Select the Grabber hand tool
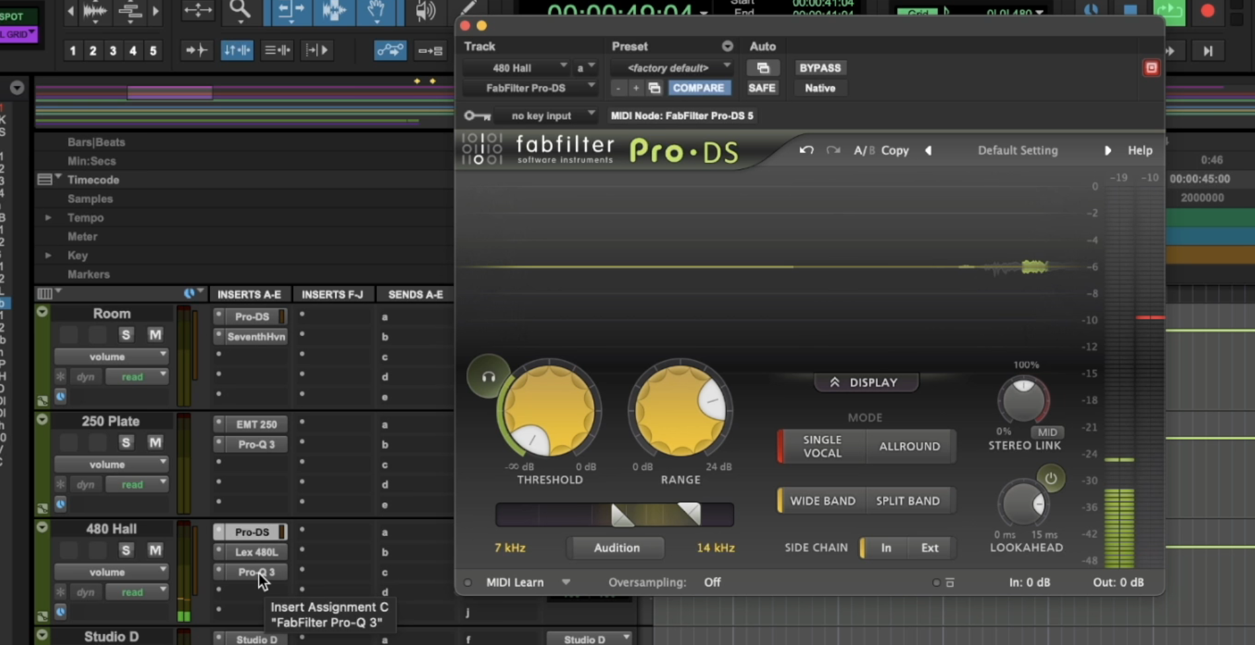 (377, 11)
